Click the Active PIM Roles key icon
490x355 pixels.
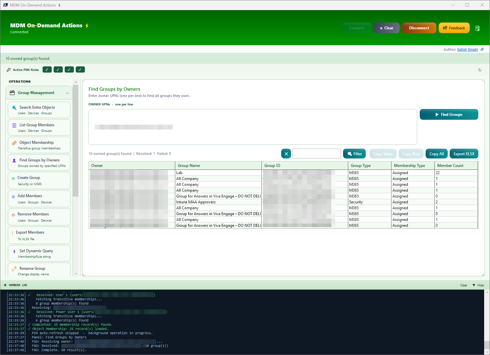pyautogui.click(x=8, y=69)
